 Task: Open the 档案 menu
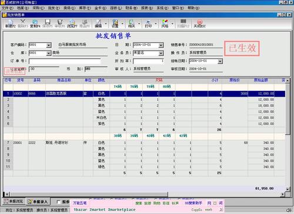click(x=23, y=8)
